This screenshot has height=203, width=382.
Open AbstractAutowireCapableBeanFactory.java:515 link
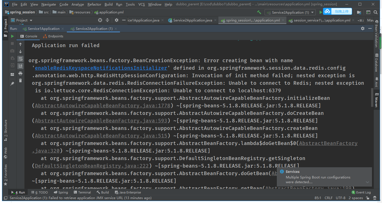coord(101,136)
